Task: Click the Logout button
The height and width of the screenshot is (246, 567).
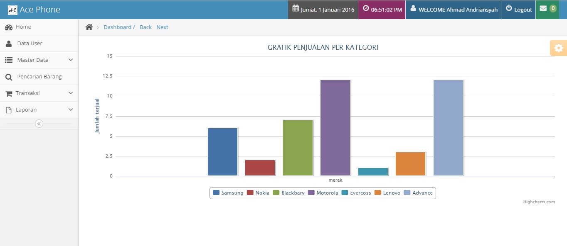Action: [518, 10]
